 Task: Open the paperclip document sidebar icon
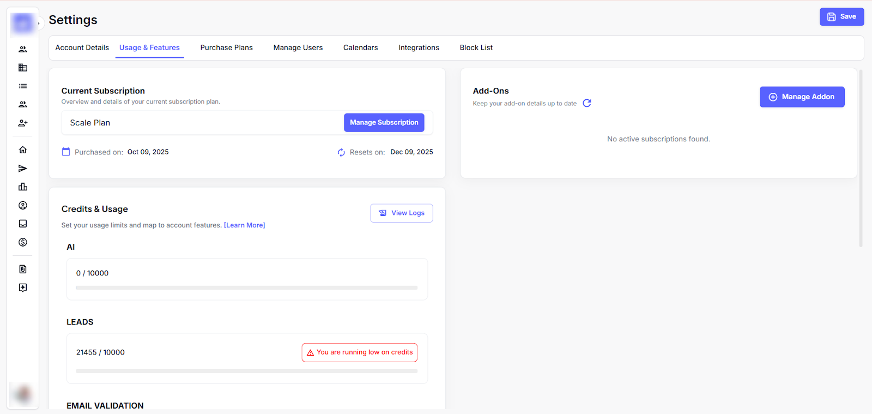23,269
